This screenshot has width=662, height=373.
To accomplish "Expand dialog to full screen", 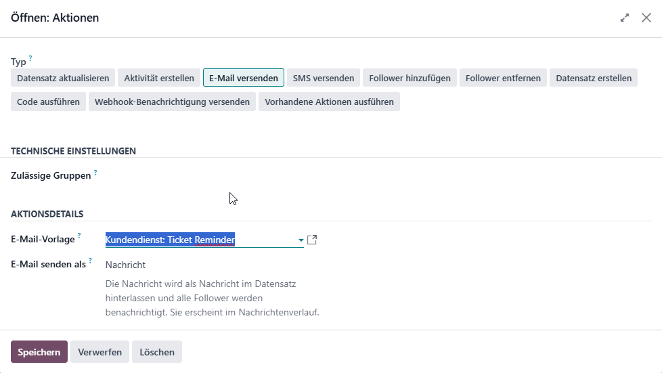I will [624, 18].
